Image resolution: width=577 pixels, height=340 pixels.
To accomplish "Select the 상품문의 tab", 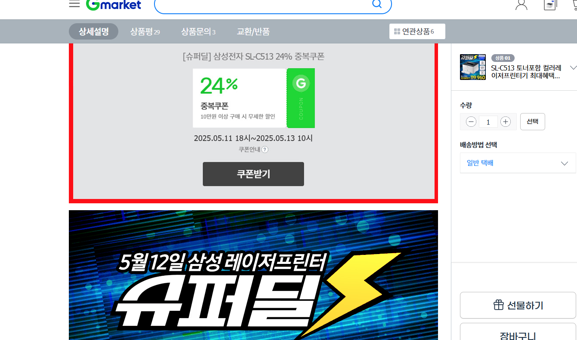I will [x=198, y=31].
